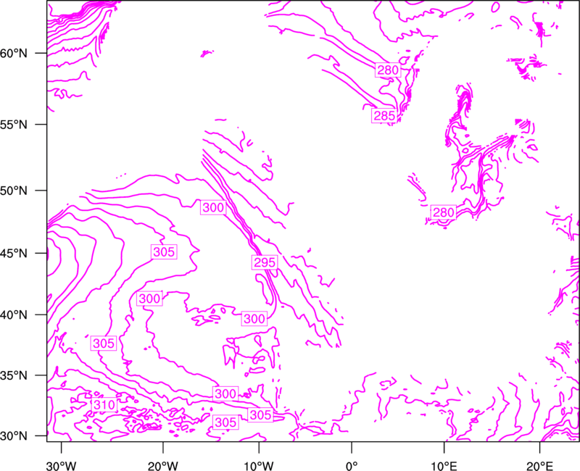The image size is (580, 471).
Task: Click the 285 contour label
Action: tap(384, 116)
